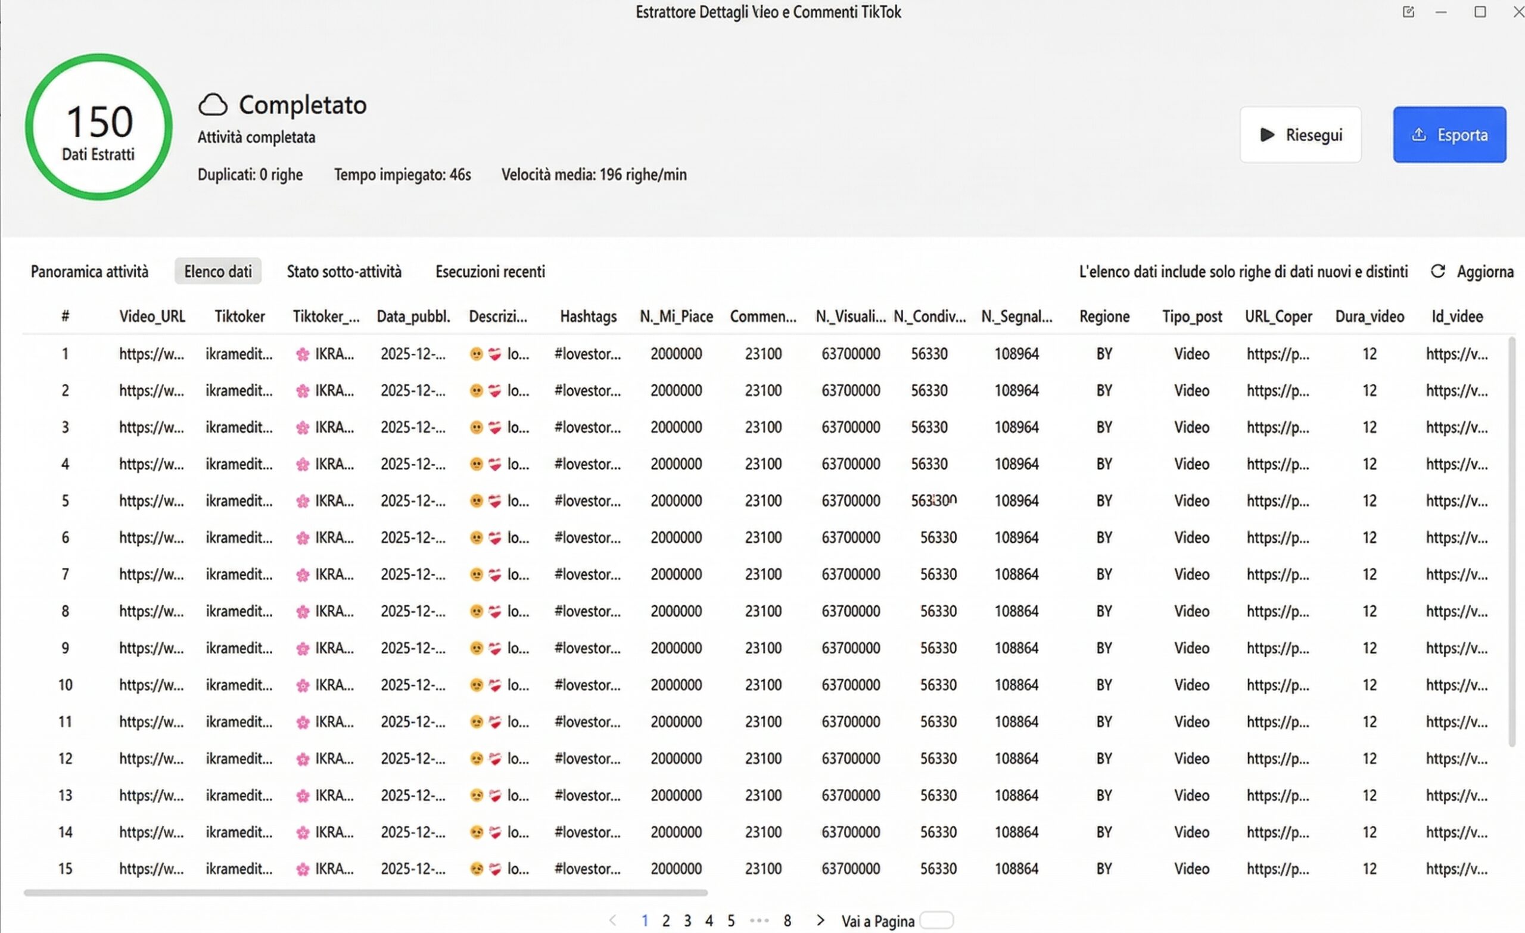Click the edit icon in title bar
Image resolution: width=1525 pixels, height=933 pixels.
[x=1408, y=12]
